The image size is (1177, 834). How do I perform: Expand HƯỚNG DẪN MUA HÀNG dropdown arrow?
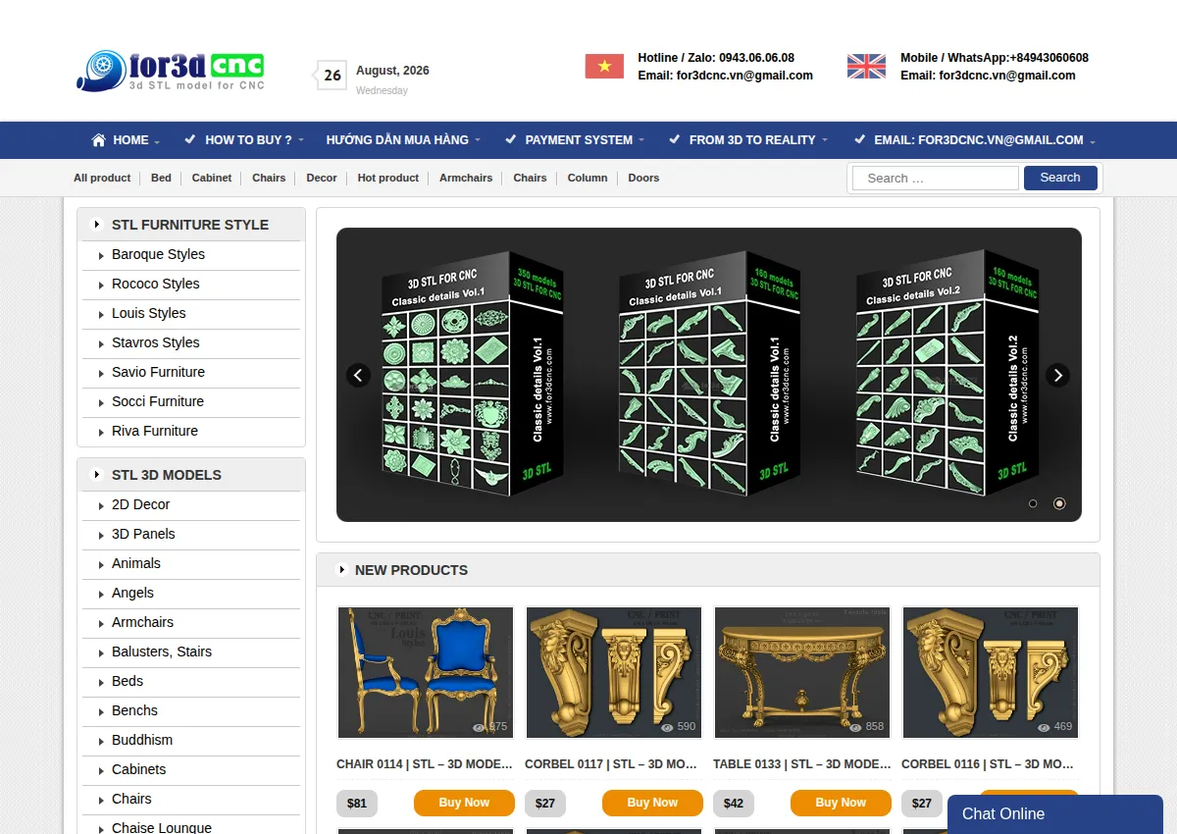[478, 141]
